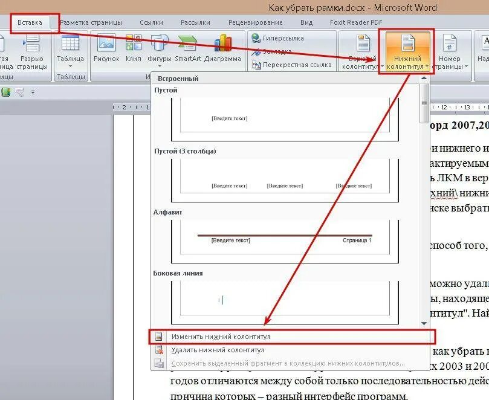This screenshot has width=489, height=400.
Task: Click Удалить нижний колонтитул menu item
Action: click(x=291, y=350)
